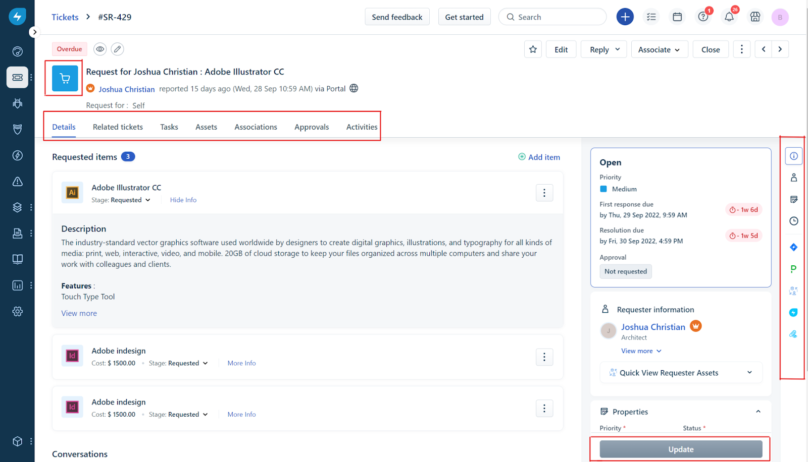Open requester person icon in right rail
The height and width of the screenshot is (462, 808).
pos(794,178)
